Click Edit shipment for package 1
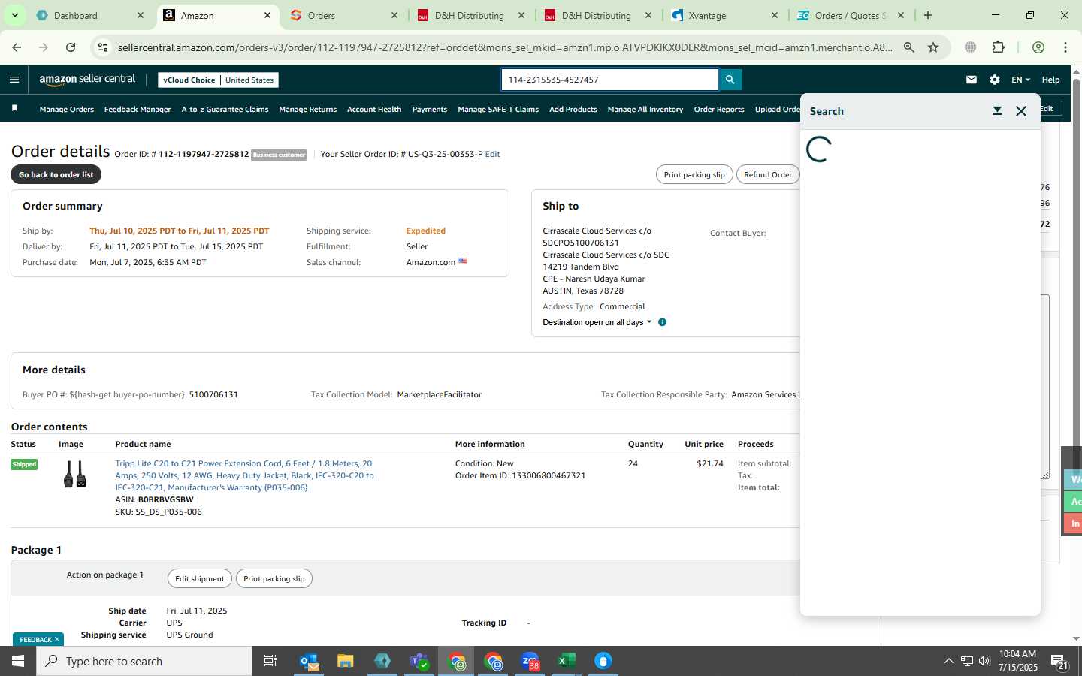This screenshot has height=676, width=1082. pyautogui.click(x=200, y=578)
